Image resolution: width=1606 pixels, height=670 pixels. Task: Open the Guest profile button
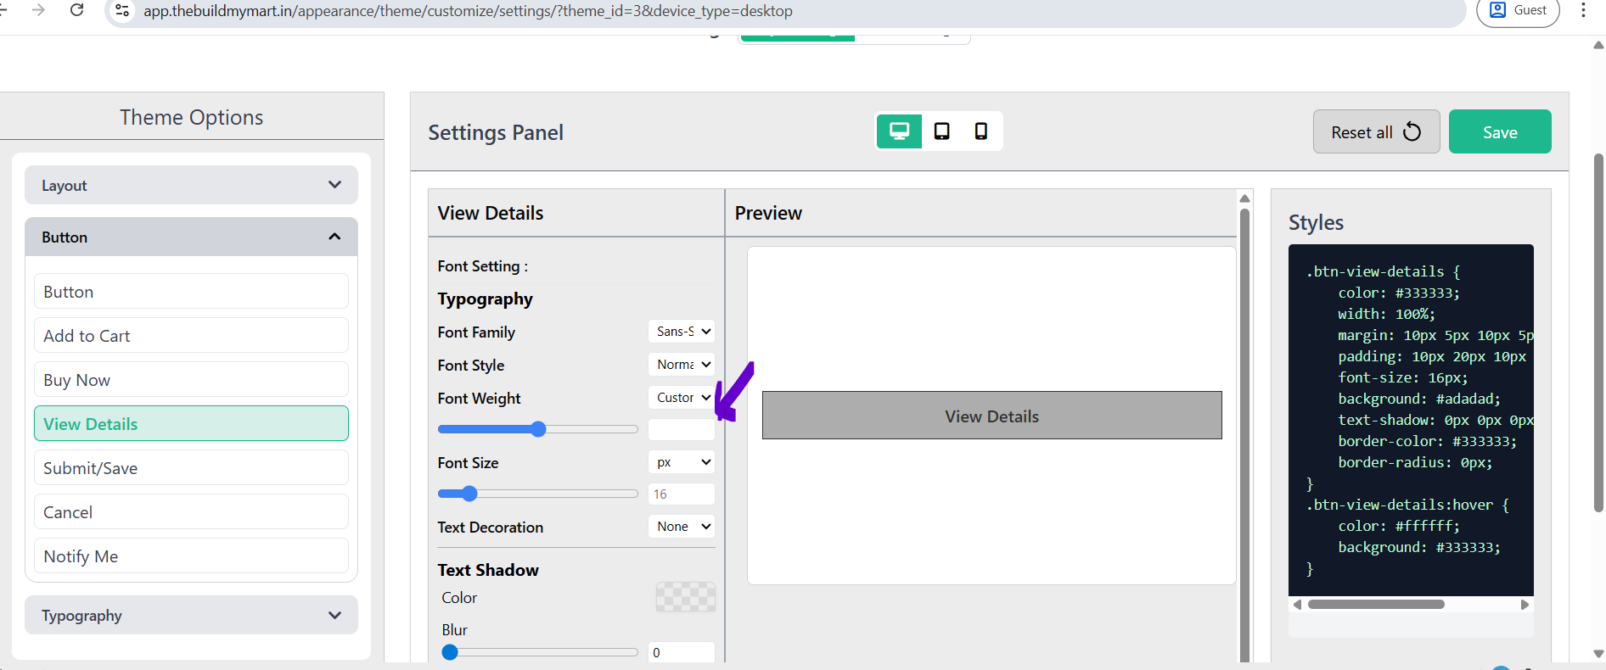click(1519, 11)
